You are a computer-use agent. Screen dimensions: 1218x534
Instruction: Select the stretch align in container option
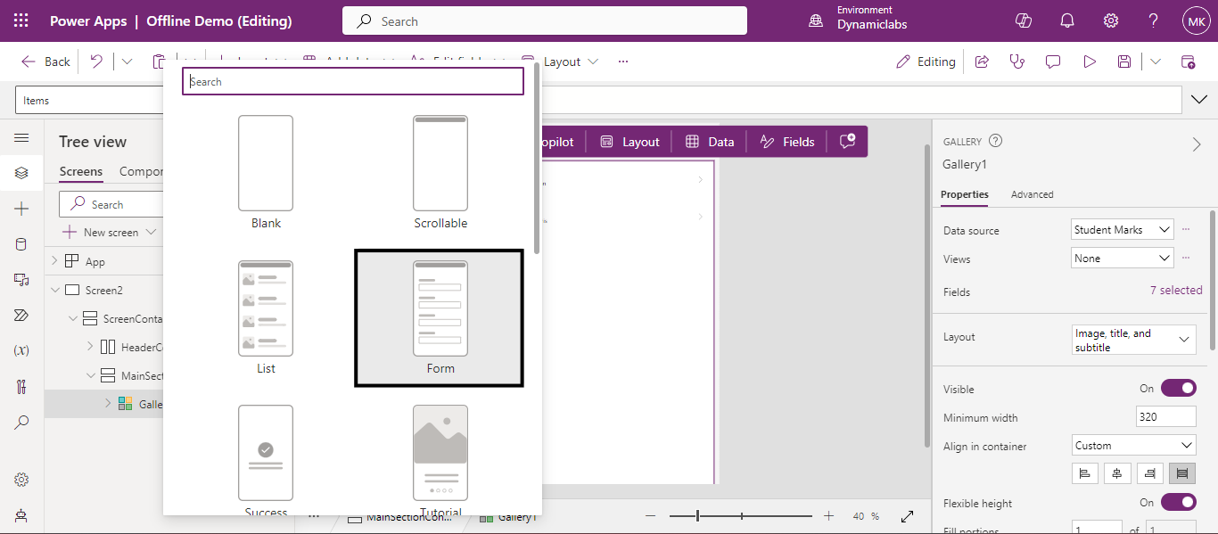(x=1181, y=473)
